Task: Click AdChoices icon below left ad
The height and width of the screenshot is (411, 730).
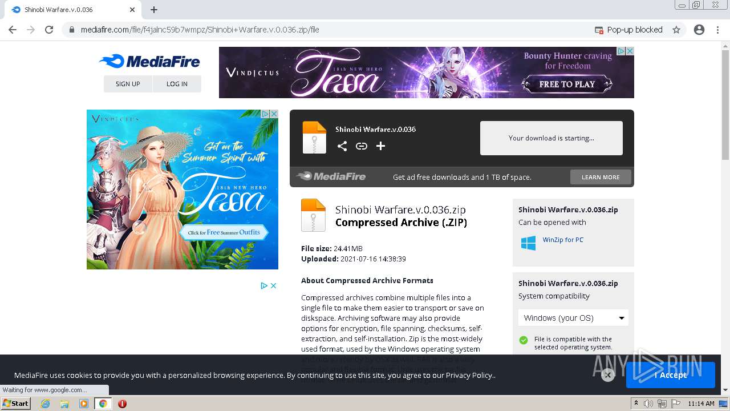Action: 264,285
